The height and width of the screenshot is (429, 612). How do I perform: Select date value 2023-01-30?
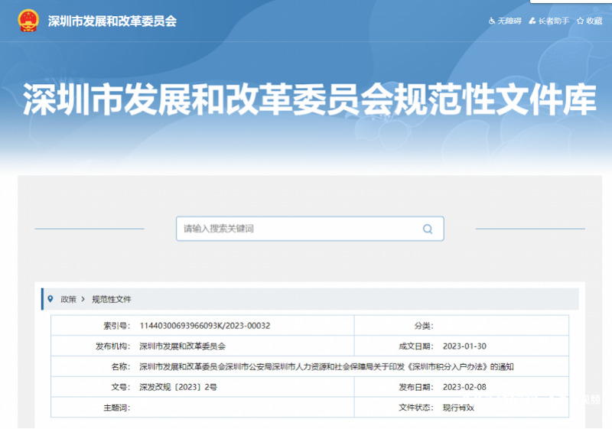click(464, 346)
